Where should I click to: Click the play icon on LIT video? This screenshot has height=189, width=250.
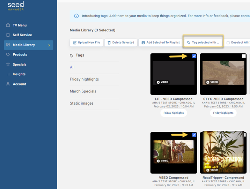(x=158, y=82)
